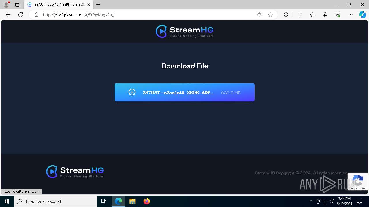Close the 287957 browser tab
Image resolution: width=369 pixels, height=207 pixels.
click(x=89, y=5)
